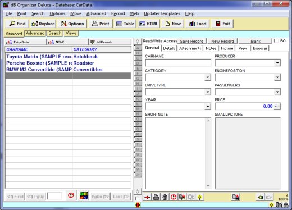
Task: Click the New database toolbar button
Action: pyautogui.click(x=173, y=24)
